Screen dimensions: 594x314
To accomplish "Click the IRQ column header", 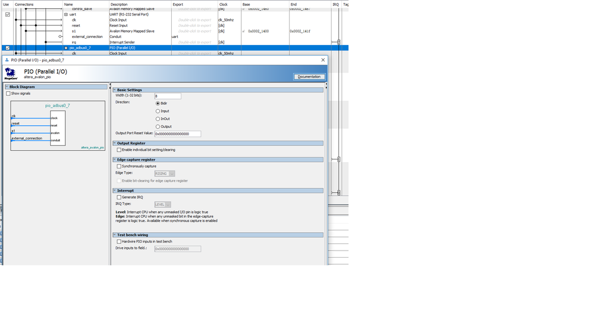I will coord(335,5).
